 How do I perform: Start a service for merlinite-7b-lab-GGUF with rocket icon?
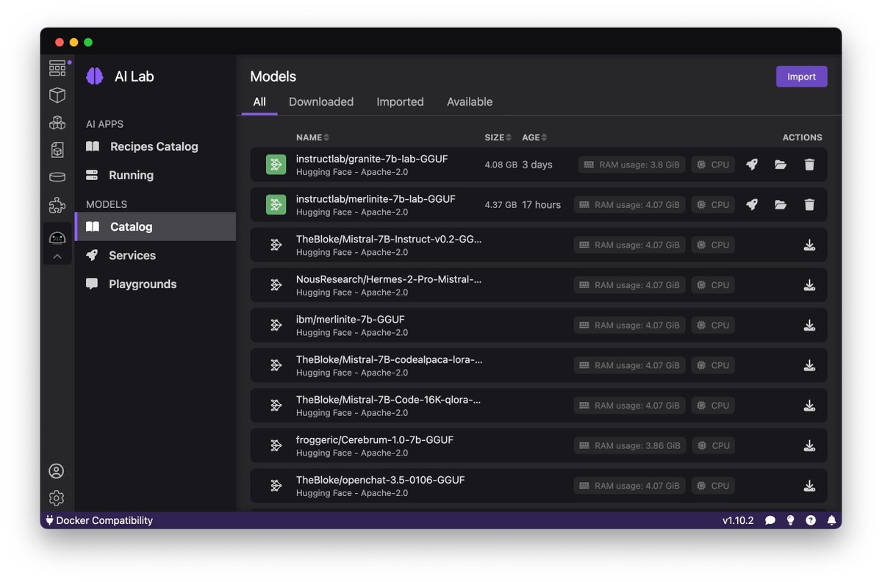pyautogui.click(x=751, y=205)
